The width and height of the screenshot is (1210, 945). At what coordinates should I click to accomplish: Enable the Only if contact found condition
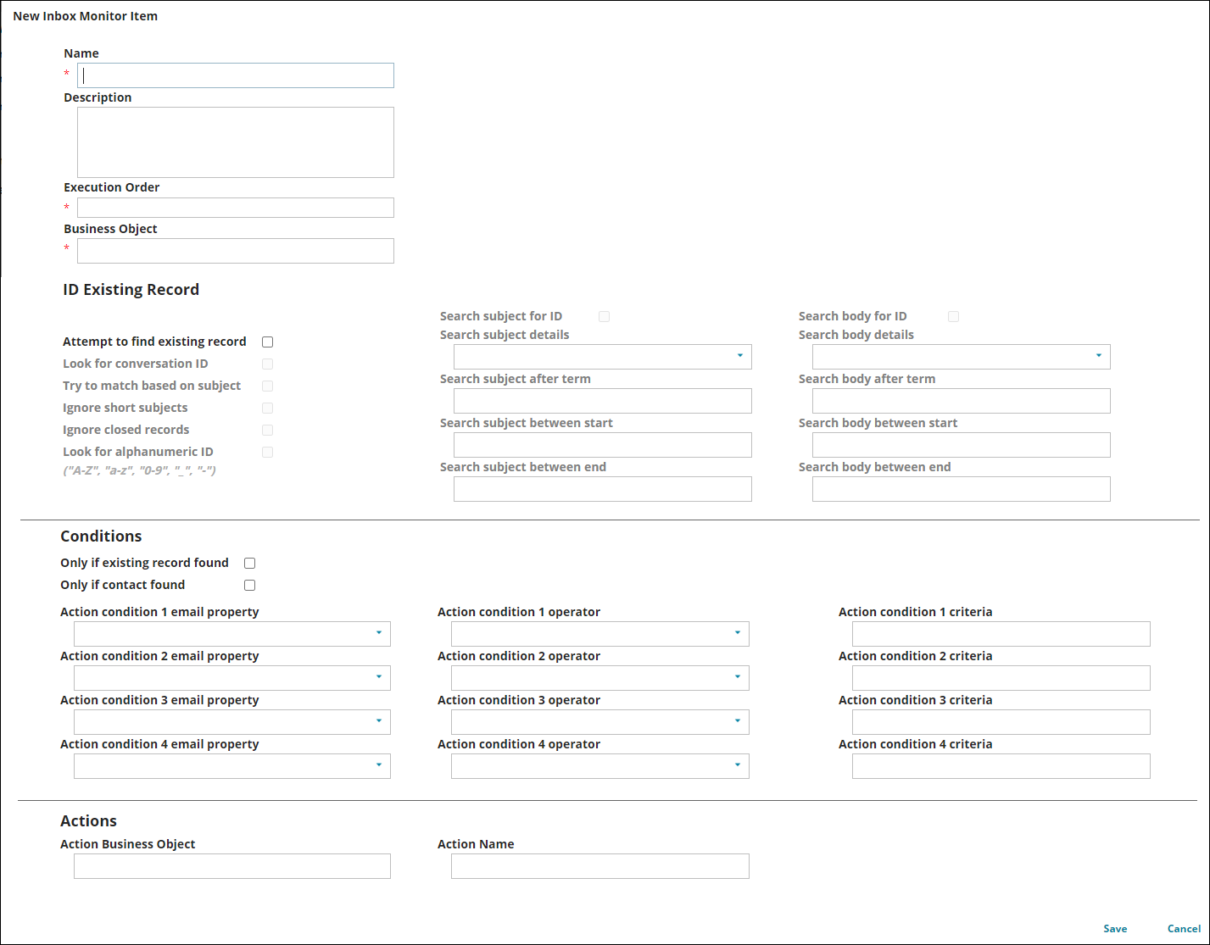click(x=249, y=584)
